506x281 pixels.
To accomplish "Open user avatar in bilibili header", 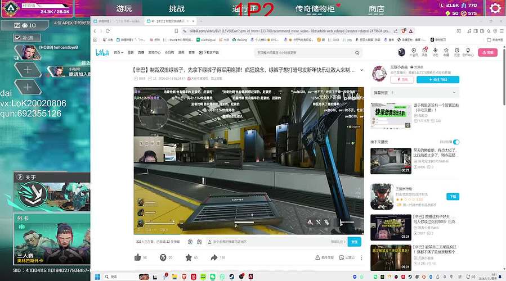I will [401, 52].
